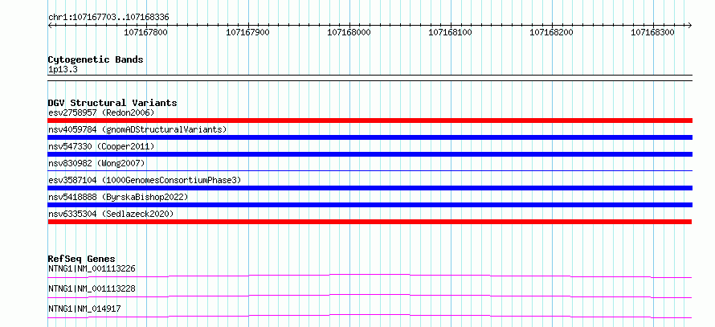Open variant nsv6335304 (Sedlazeck2020) label
715x327 pixels.
[111, 214]
